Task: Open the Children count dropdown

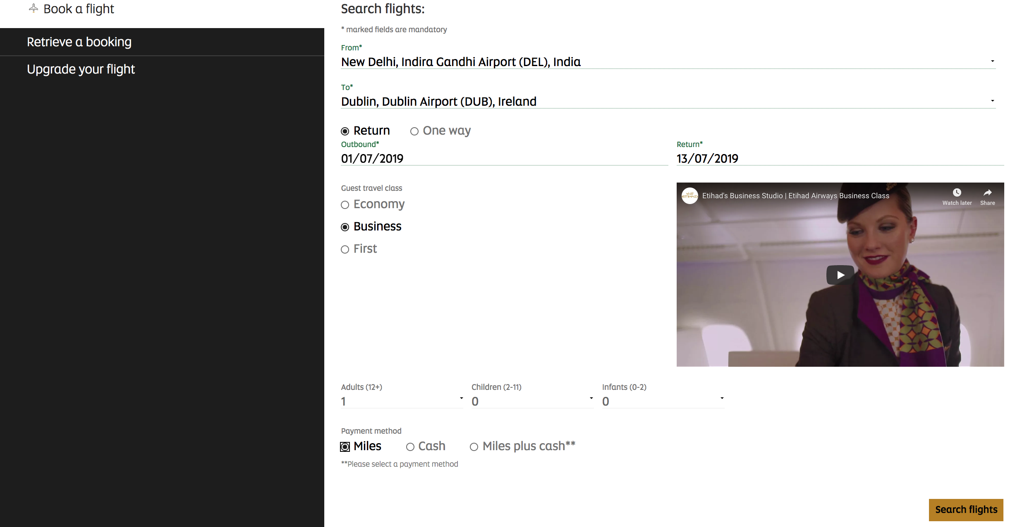Action: pyautogui.click(x=591, y=399)
